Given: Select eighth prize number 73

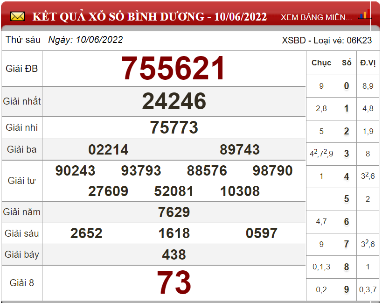Looking at the screenshot, I should pyautogui.click(x=174, y=282).
